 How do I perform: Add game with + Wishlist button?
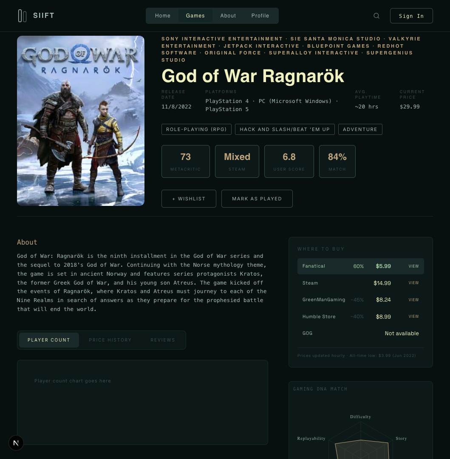point(189,199)
